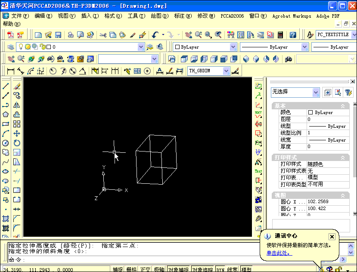Click the Quick Select icon in properties
This screenshot has width=357, height=272.
(x=348, y=92)
